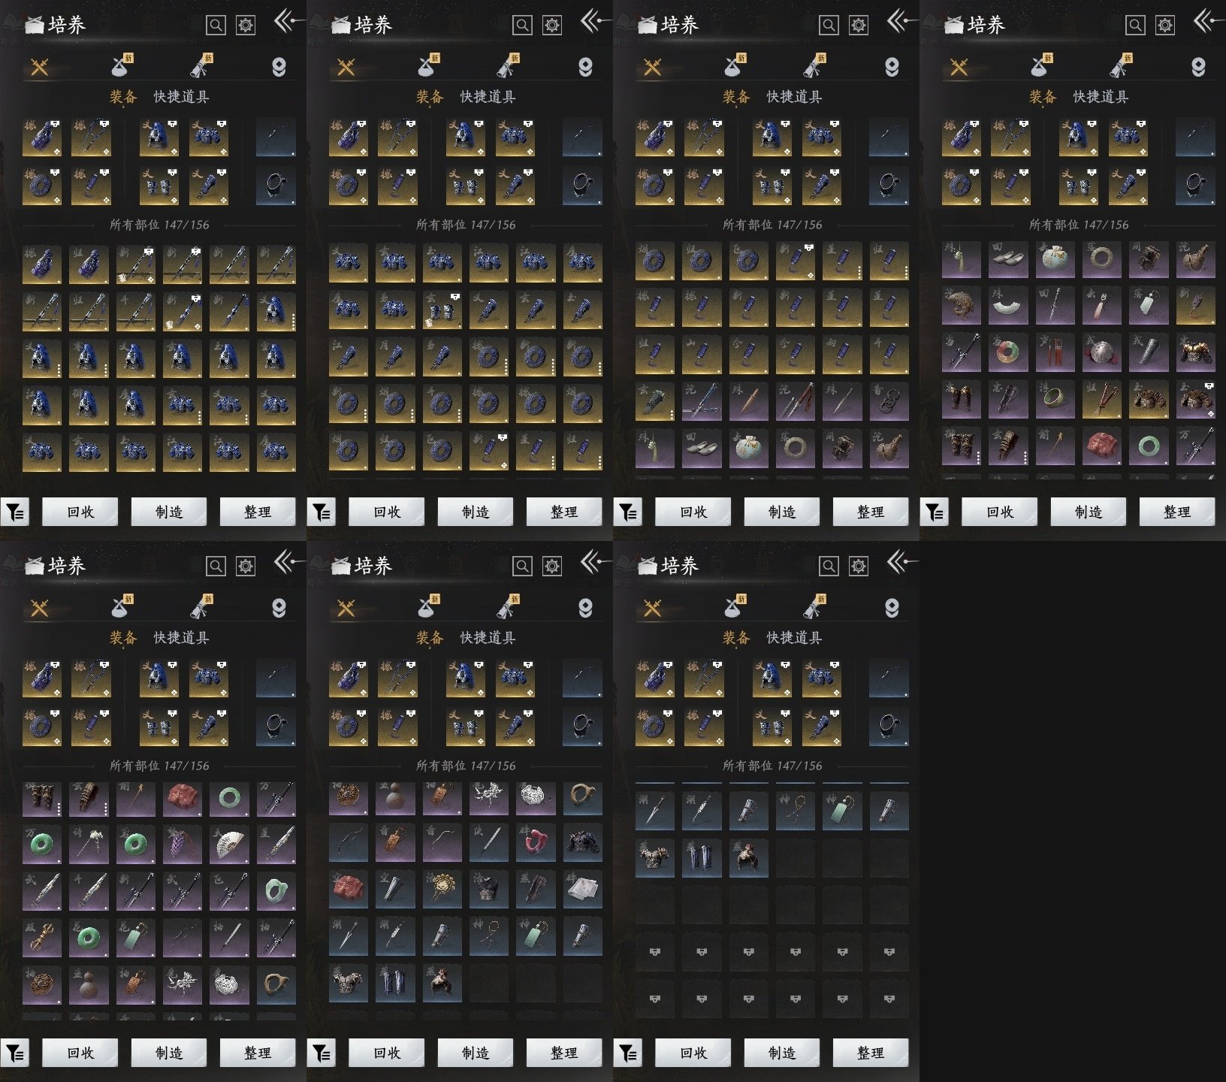Image resolution: width=1226 pixels, height=1082 pixels.
Task: Select the red cloth item in bottom-left panel grid
Action: tap(182, 799)
